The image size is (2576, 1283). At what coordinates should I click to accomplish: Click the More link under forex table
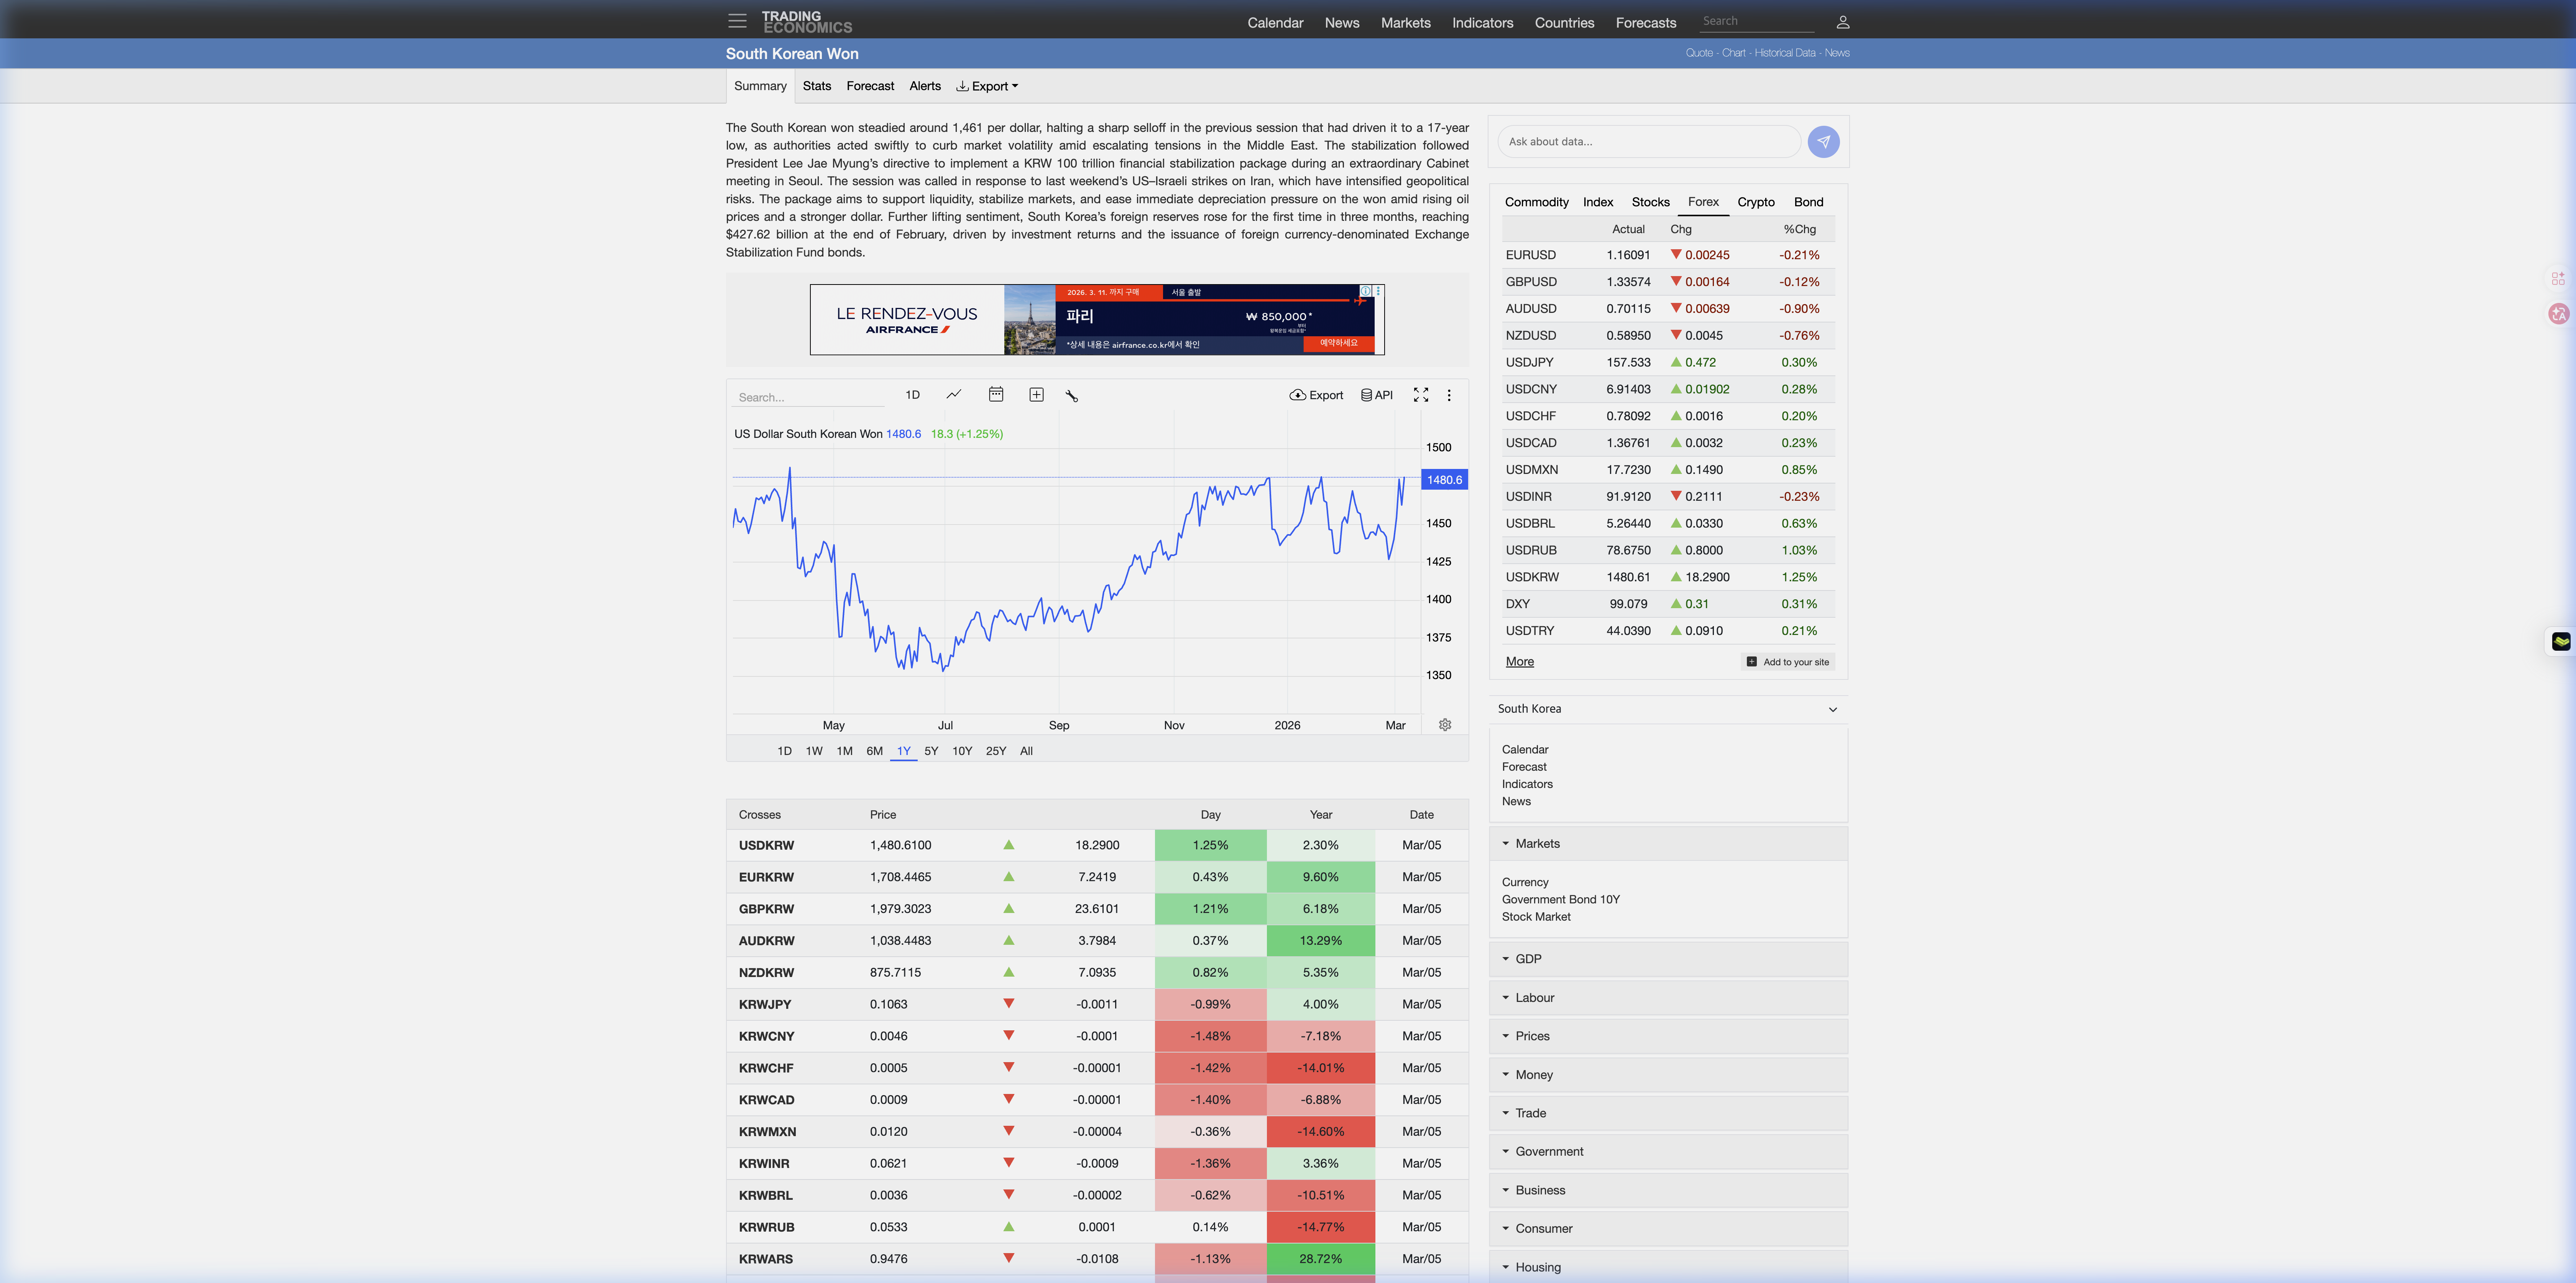[x=1519, y=662]
